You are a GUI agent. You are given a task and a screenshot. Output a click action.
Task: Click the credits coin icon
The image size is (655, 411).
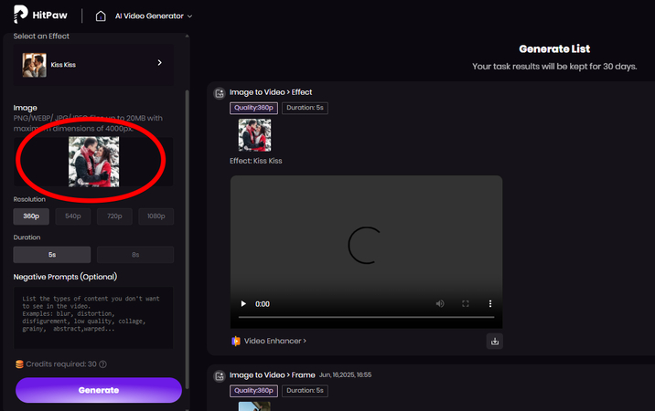[19, 364]
